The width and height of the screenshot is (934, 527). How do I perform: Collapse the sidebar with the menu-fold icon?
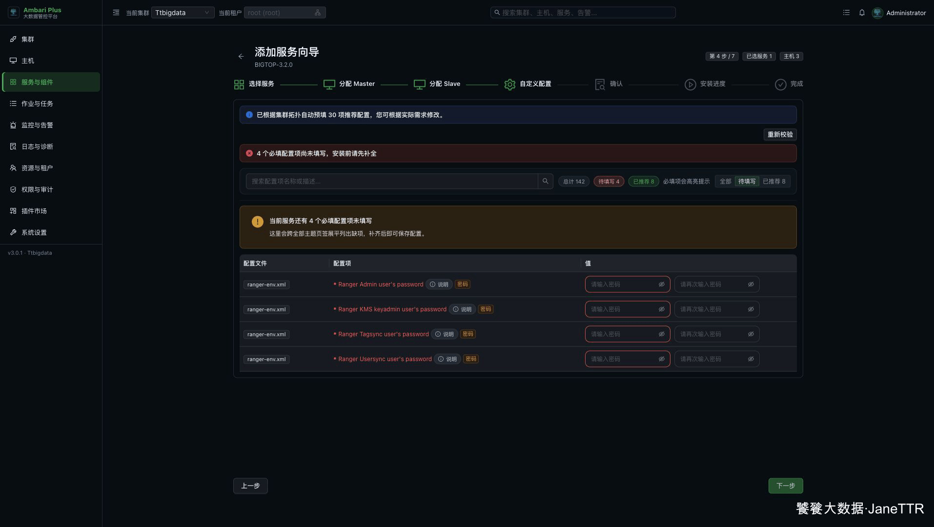click(x=116, y=13)
